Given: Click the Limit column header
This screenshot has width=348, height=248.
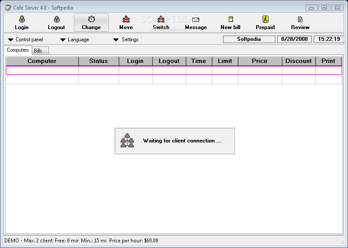Looking at the screenshot, I should tap(225, 61).
